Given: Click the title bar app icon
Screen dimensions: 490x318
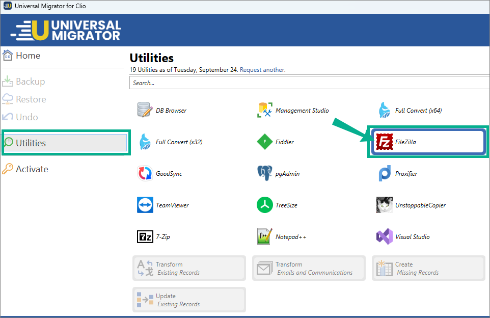Looking at the screenshot, I should point(8,6).
